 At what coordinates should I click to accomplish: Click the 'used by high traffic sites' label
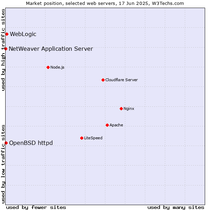tap(3, 50)
